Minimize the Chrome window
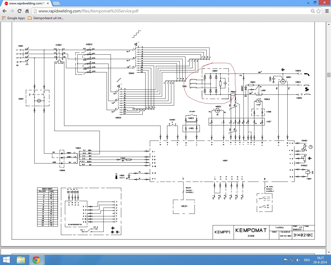Image resolution: width=331 pixels, height=265 pixels. pyautogui.click(x=308, y=3)
